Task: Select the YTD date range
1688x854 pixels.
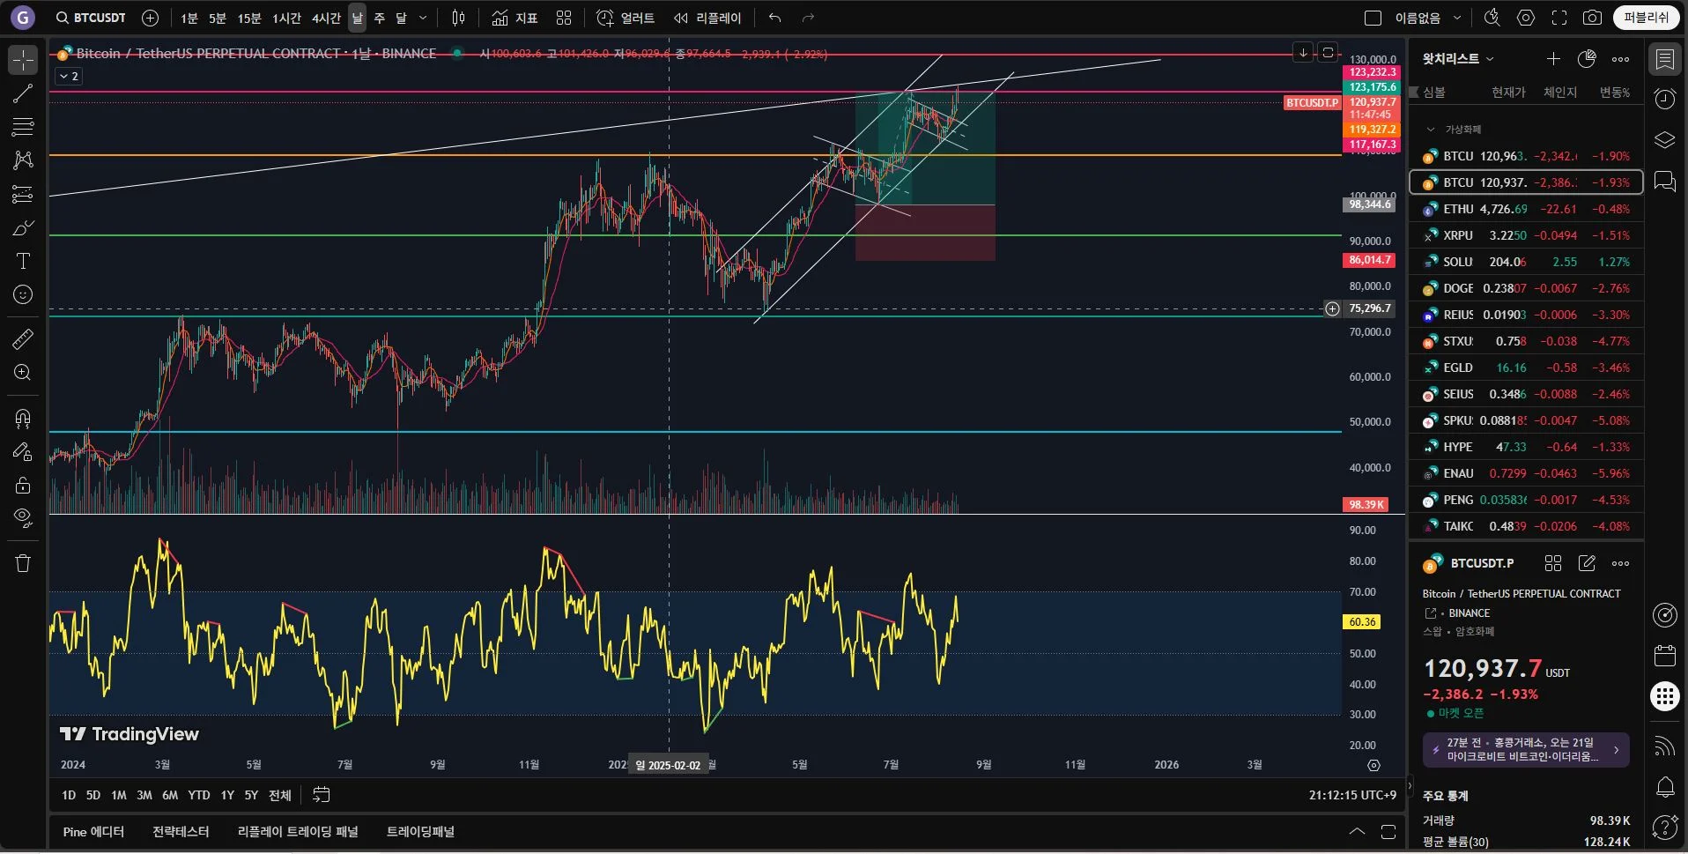Action: point(199,795)
